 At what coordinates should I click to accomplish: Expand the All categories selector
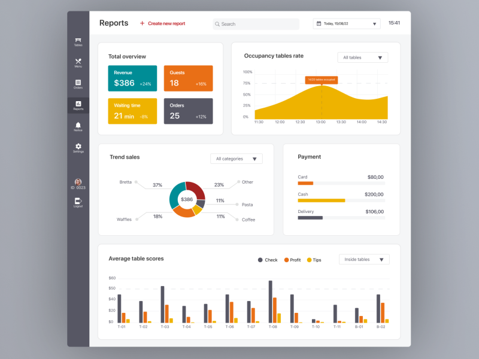(236, 159)
